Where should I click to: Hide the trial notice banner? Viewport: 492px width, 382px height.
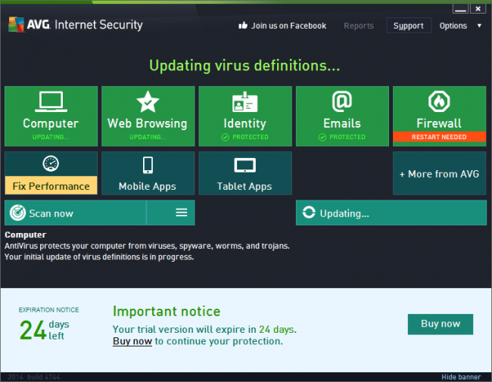point(461,377)
